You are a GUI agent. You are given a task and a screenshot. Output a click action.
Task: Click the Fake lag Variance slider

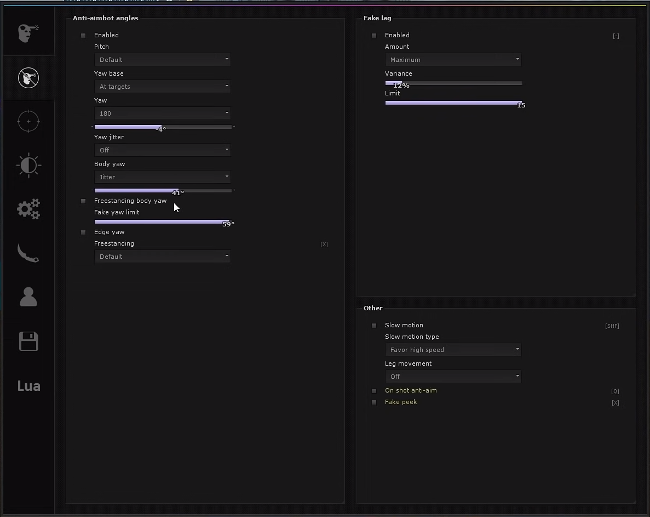coord(453,83)
